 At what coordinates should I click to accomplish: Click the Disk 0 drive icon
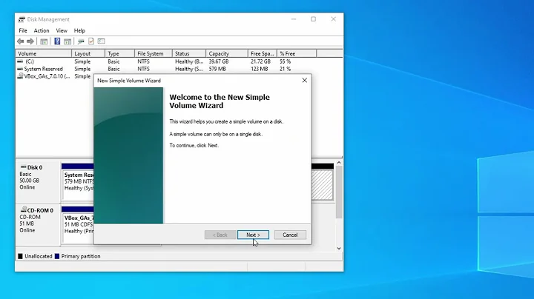(23, 167)
